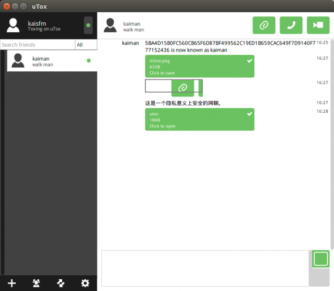Click the chat history vertical scrollbar
This screenshot has height=291, width=334.
pos(332,144)
